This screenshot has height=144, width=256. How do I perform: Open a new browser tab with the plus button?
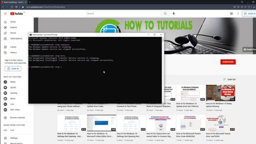tap(30, 2)
